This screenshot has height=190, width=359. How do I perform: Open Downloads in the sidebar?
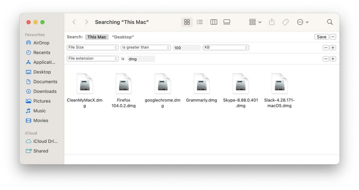(42, 91)
